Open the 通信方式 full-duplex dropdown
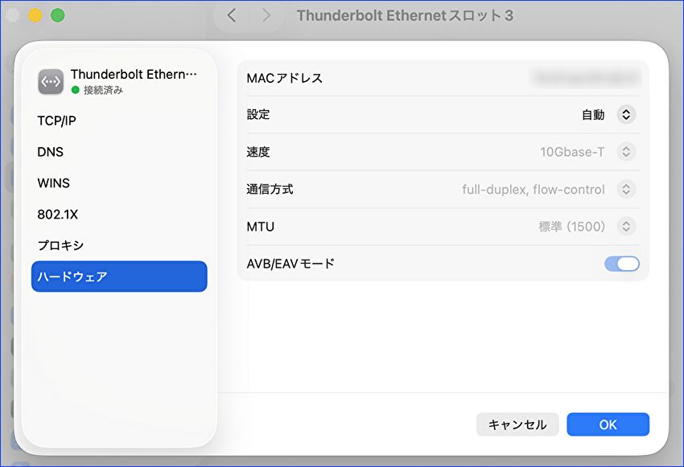The height and width of the screenshot is (467, 684). pyautogui.click(x=625, y=190)
